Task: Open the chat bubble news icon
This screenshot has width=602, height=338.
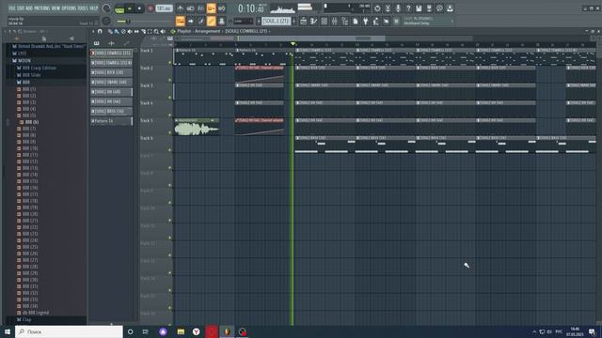Action: point(439,8)
